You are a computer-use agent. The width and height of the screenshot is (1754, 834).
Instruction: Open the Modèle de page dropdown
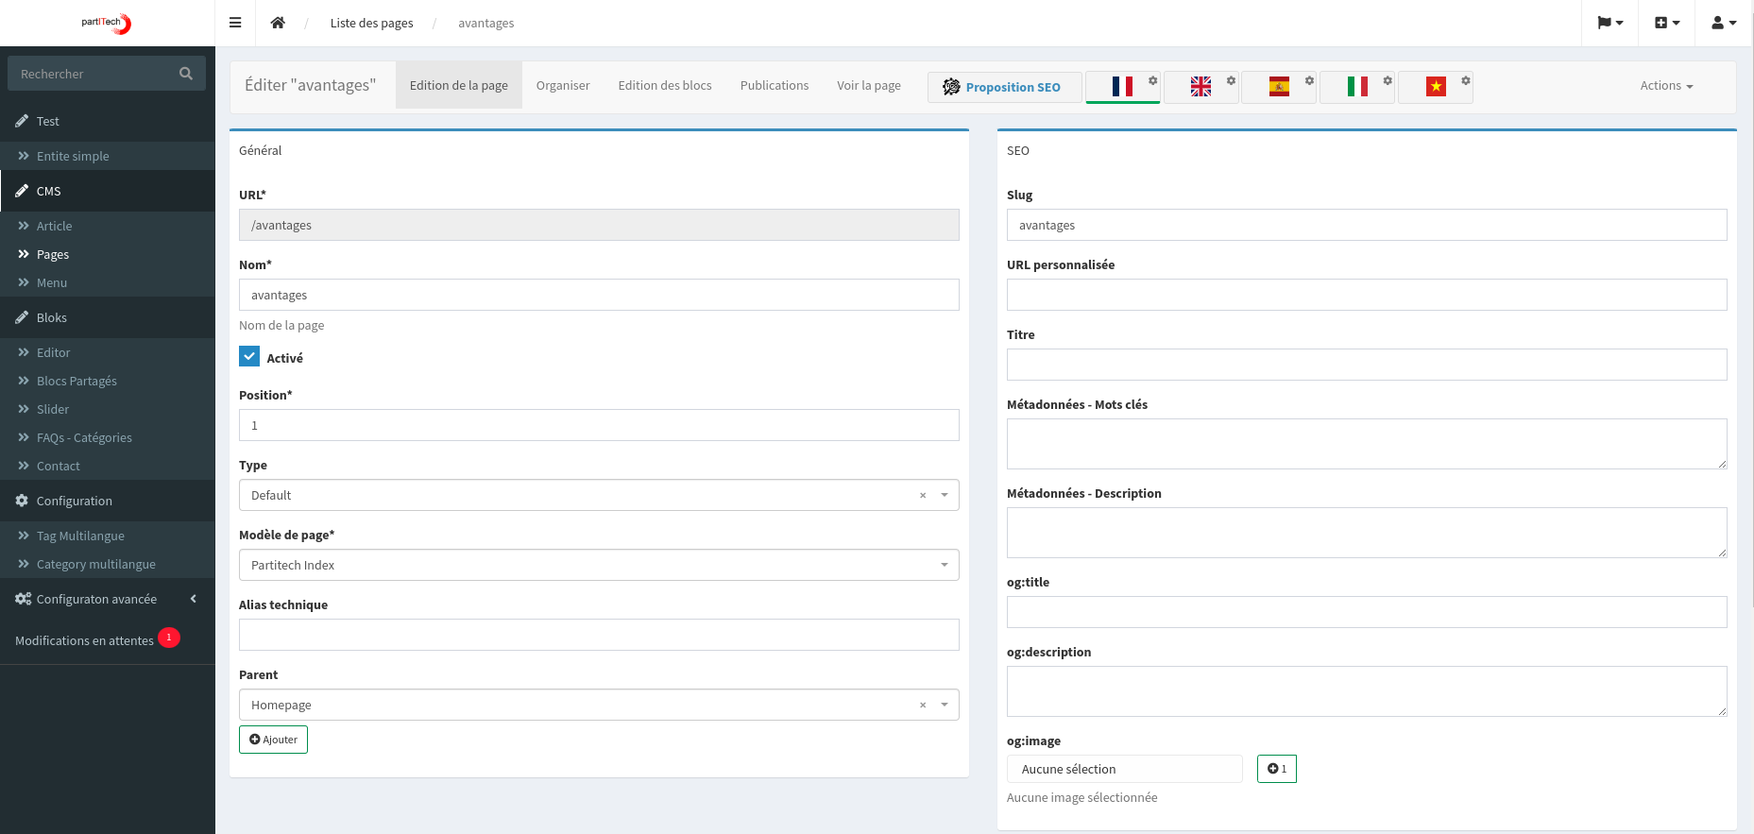pyautogui.click(x=599, y=565)
